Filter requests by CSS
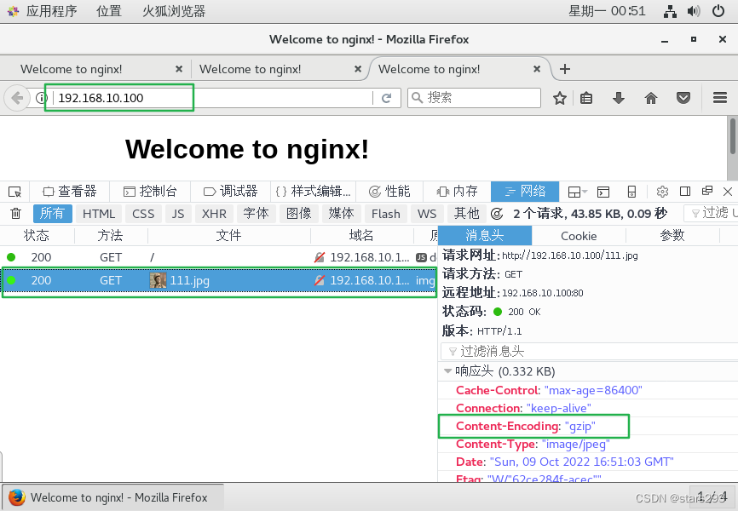738x511 pixels. point(143,214)
